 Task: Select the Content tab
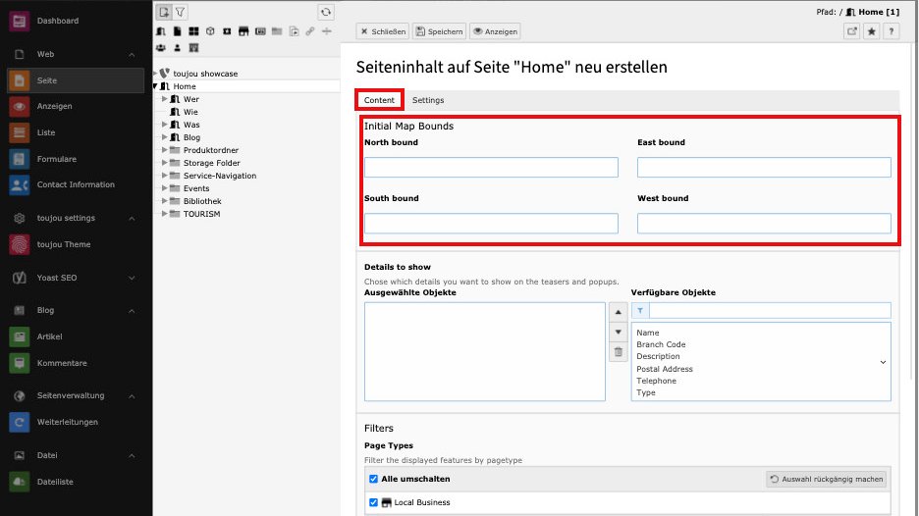point(379,100)
